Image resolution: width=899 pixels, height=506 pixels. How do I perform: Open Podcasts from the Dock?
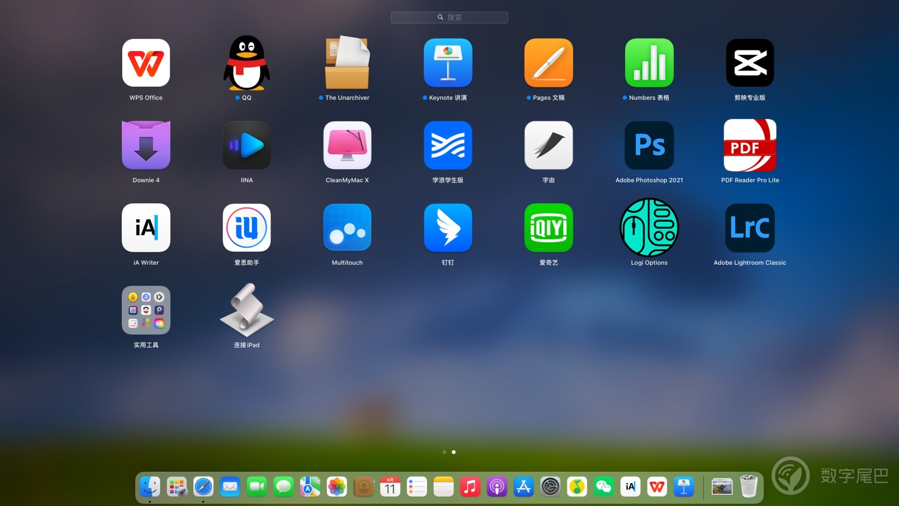pos(497,487)
